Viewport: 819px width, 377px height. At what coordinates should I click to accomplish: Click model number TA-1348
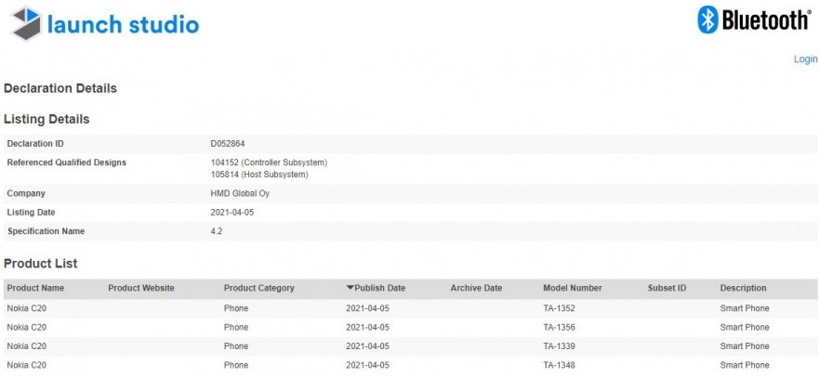point(561,365)
